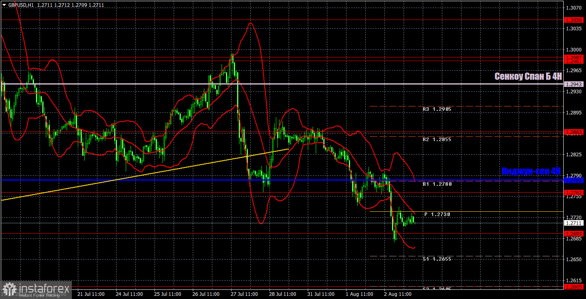Click the GBPUSD,H1 chart title text
The width and height of the screenshot is (586, 299).
tap(21, 5)
